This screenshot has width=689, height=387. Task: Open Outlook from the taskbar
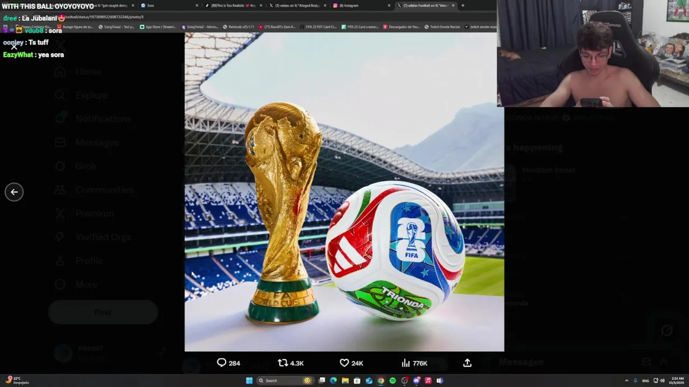(369, 381)
